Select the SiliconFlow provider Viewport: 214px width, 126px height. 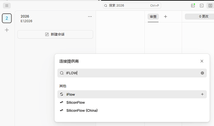click(x=132, y=102)
